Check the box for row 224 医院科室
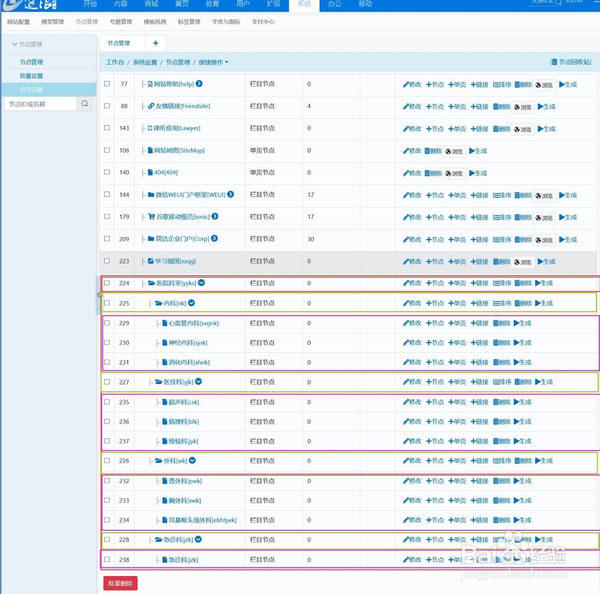 (107, 283)
